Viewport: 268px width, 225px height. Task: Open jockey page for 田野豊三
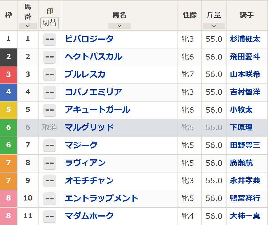pos(245,145)
